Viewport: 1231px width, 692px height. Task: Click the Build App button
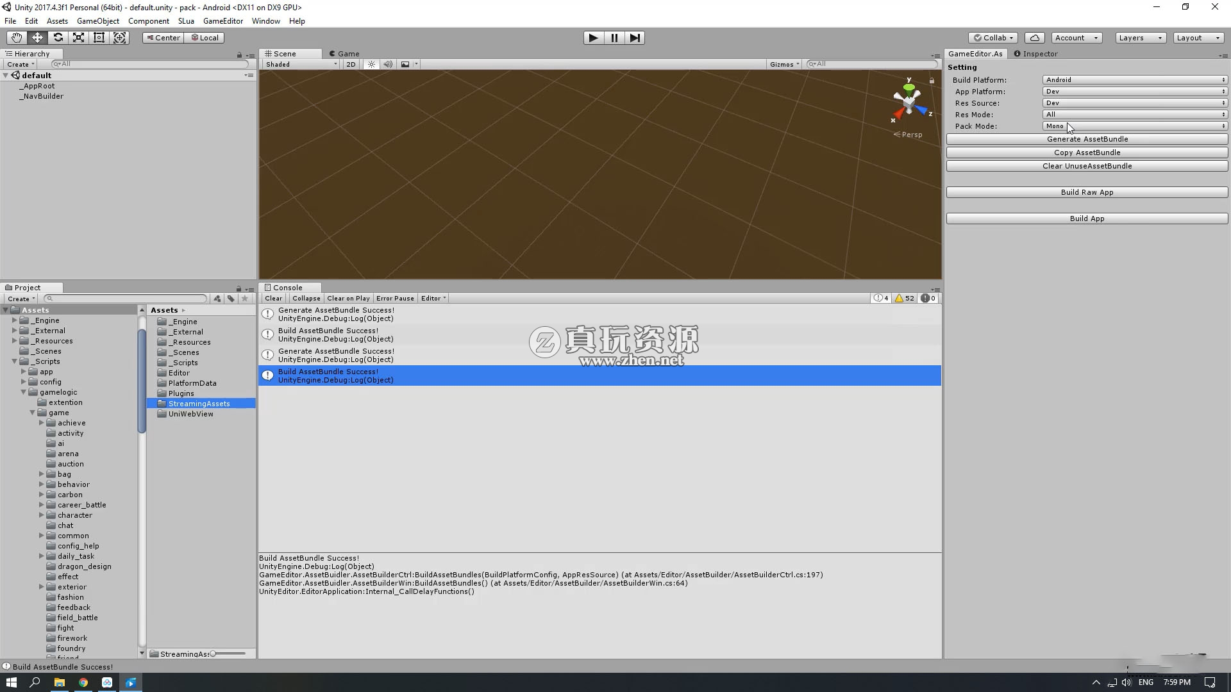1087,218
